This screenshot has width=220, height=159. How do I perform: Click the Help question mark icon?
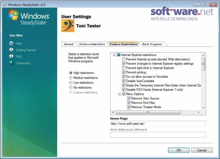point(11,44)
